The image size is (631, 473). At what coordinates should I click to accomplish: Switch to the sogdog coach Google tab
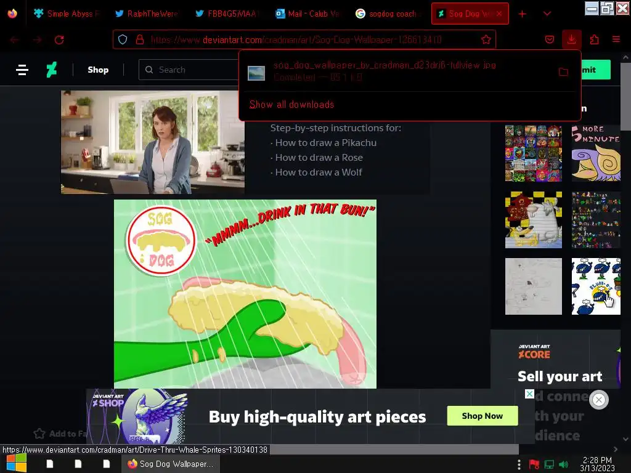tap(388, 14)
